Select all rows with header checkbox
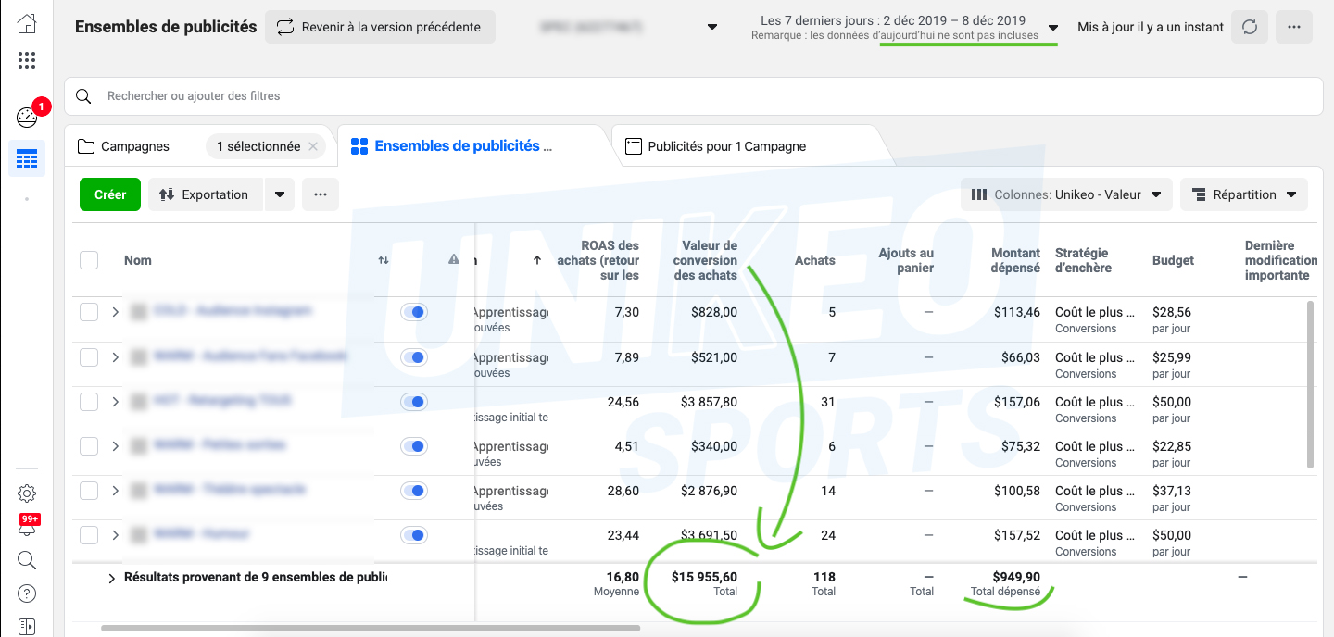The image size is (1334, 637). 89,260
